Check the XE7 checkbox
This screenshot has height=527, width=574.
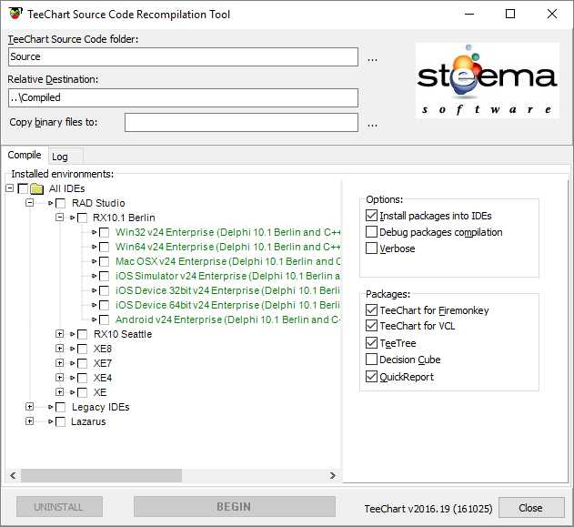(x=83, y=363)
